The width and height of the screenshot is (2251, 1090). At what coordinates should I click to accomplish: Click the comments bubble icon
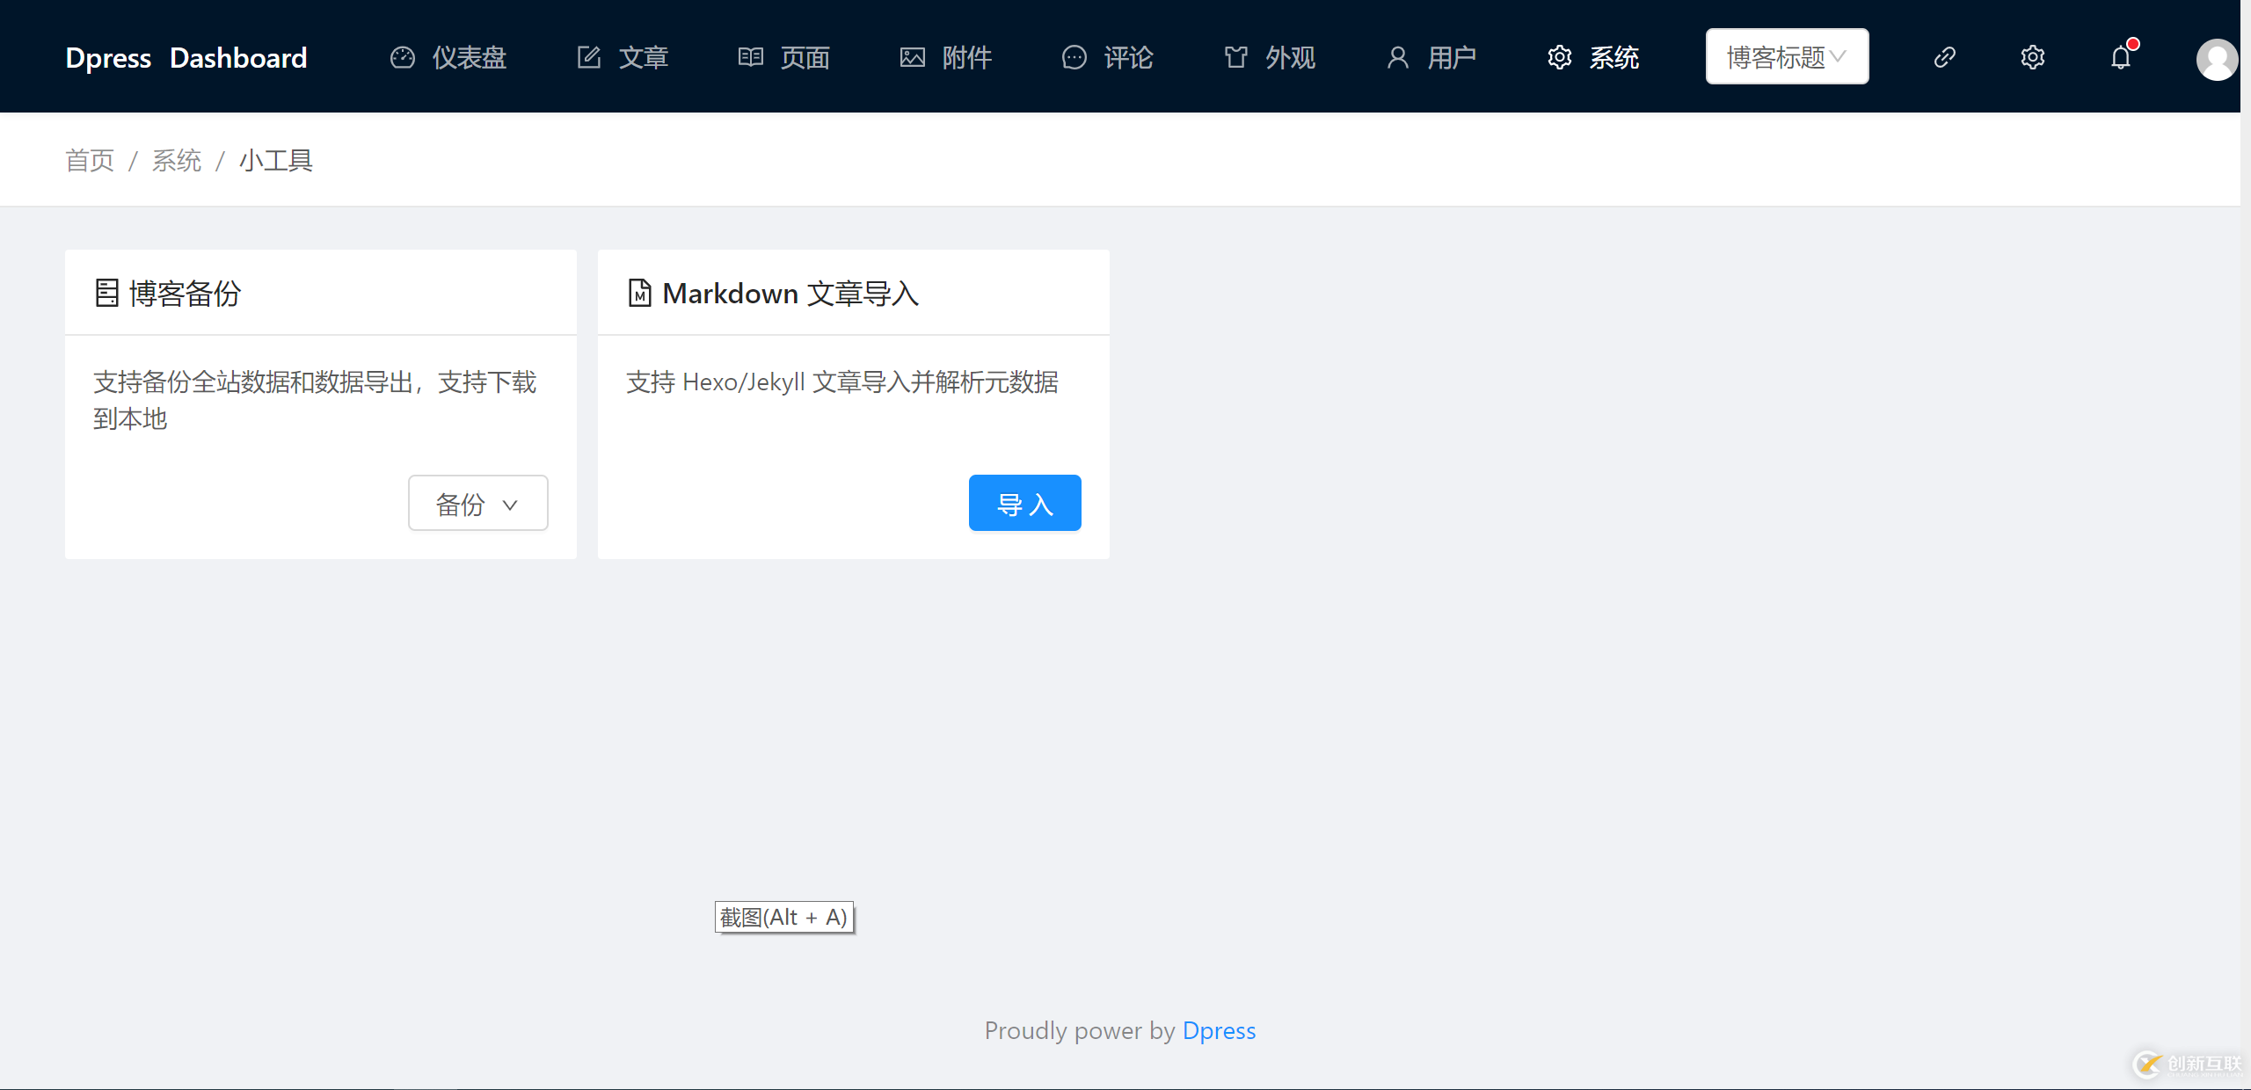click(x=1075, y=57)
